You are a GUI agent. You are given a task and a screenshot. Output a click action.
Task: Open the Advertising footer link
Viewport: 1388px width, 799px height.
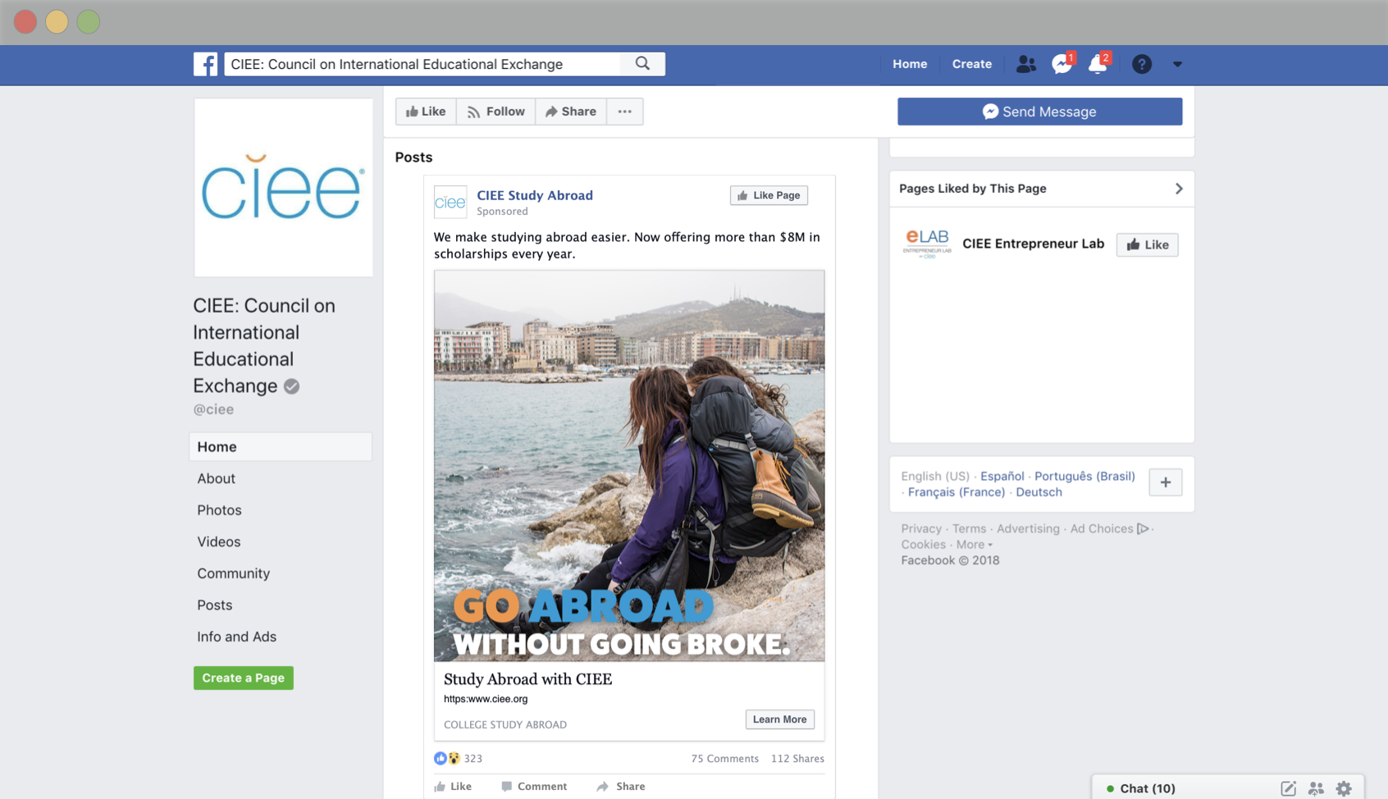click(x=1028, y=528)
